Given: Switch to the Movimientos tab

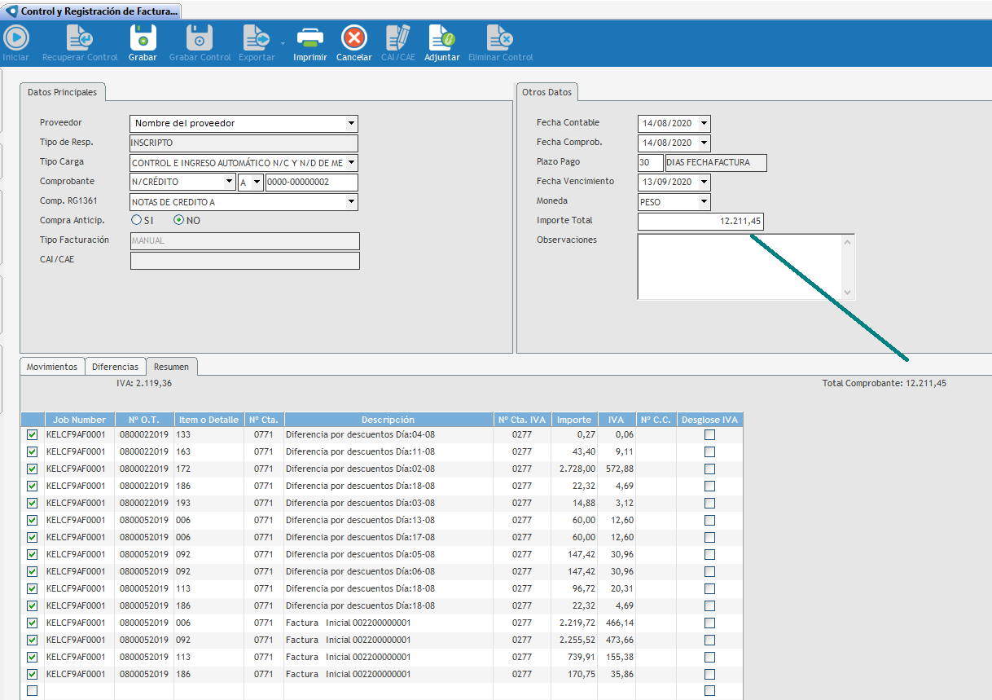Looking at the screenshot, I should pos(52,367).
